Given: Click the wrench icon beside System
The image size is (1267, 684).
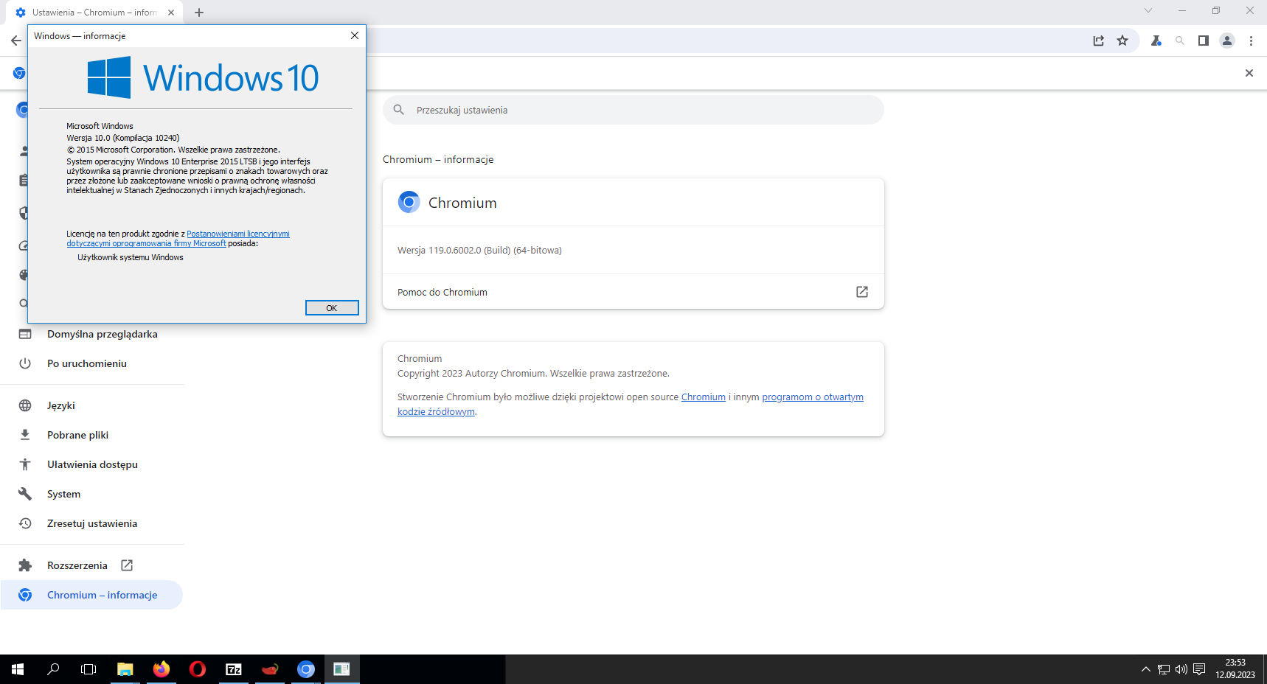Looking at the screenshot, I should [x=25, y=494].
